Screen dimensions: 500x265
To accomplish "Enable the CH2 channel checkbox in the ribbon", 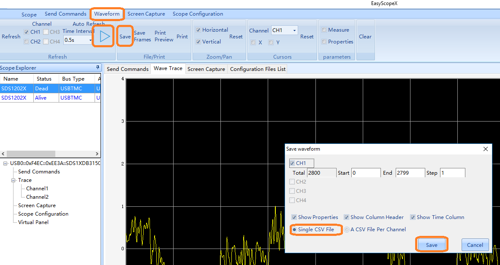I will point(27,42).
